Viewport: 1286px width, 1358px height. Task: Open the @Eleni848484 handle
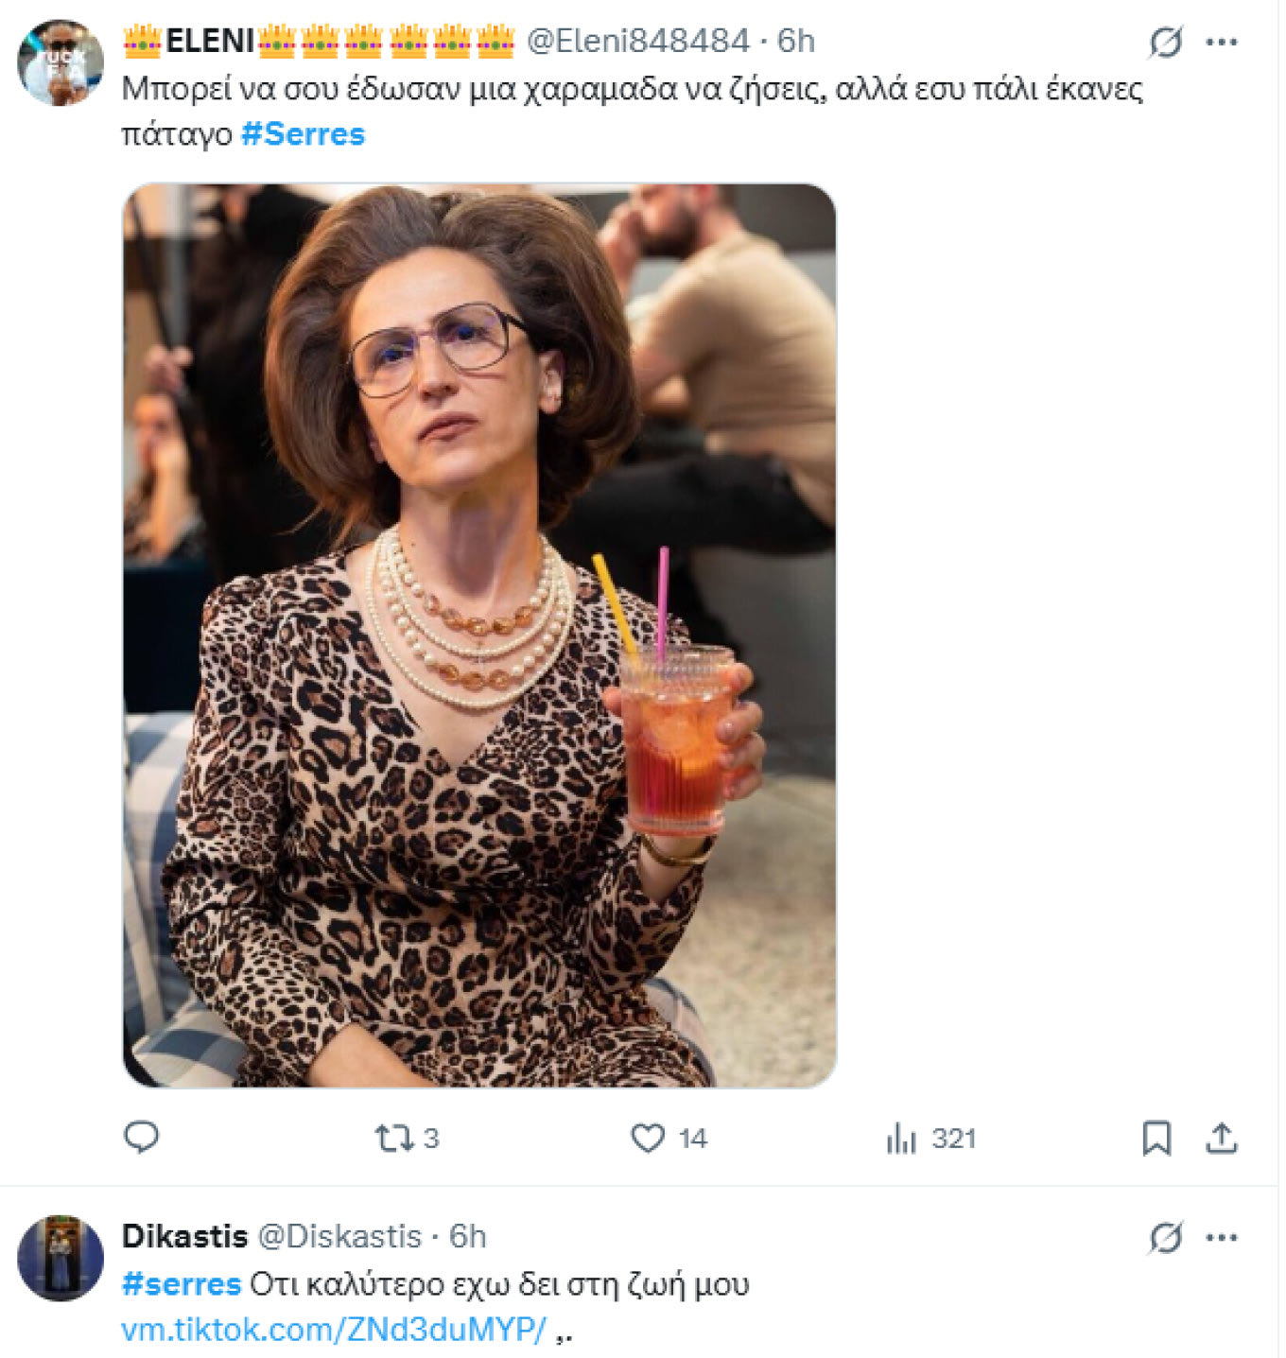pyautogui.click(x=637, y=41)
